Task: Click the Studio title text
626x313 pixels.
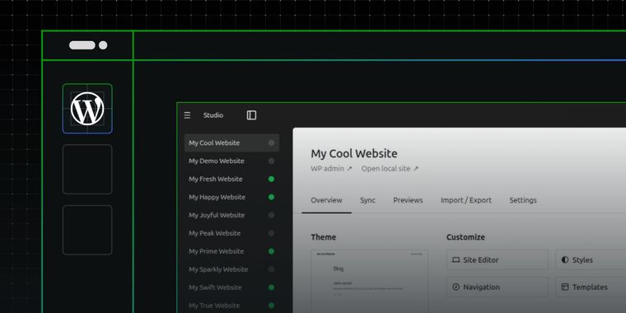Action: (x=213, y=115)
